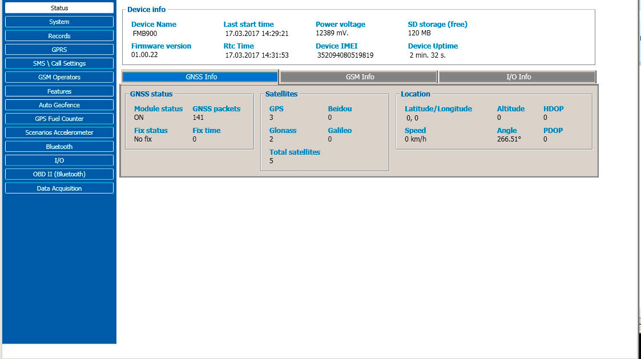Switch to the GSM Info tab
Viewport: 641px width, 359px height.
tap(360, 77)
